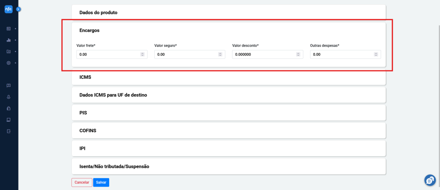Expand the sidebar with the arrow button

18,9
